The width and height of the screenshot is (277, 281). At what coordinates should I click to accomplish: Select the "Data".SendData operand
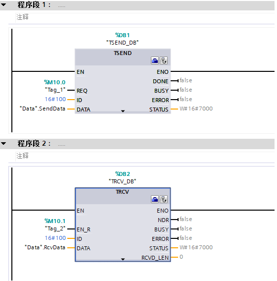(x=43, y=109)
